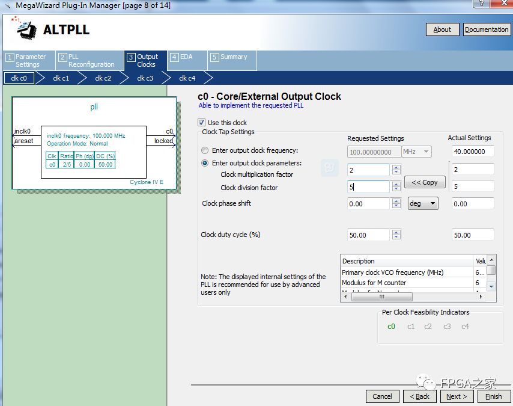
Task: Select Enter output clock parameters option
Action: tap(205, 163)
